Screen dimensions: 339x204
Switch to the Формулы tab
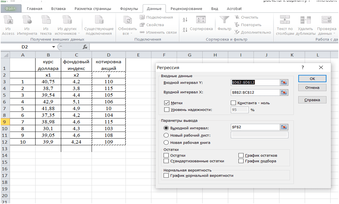pyautogui.click(x=129, y=9)
